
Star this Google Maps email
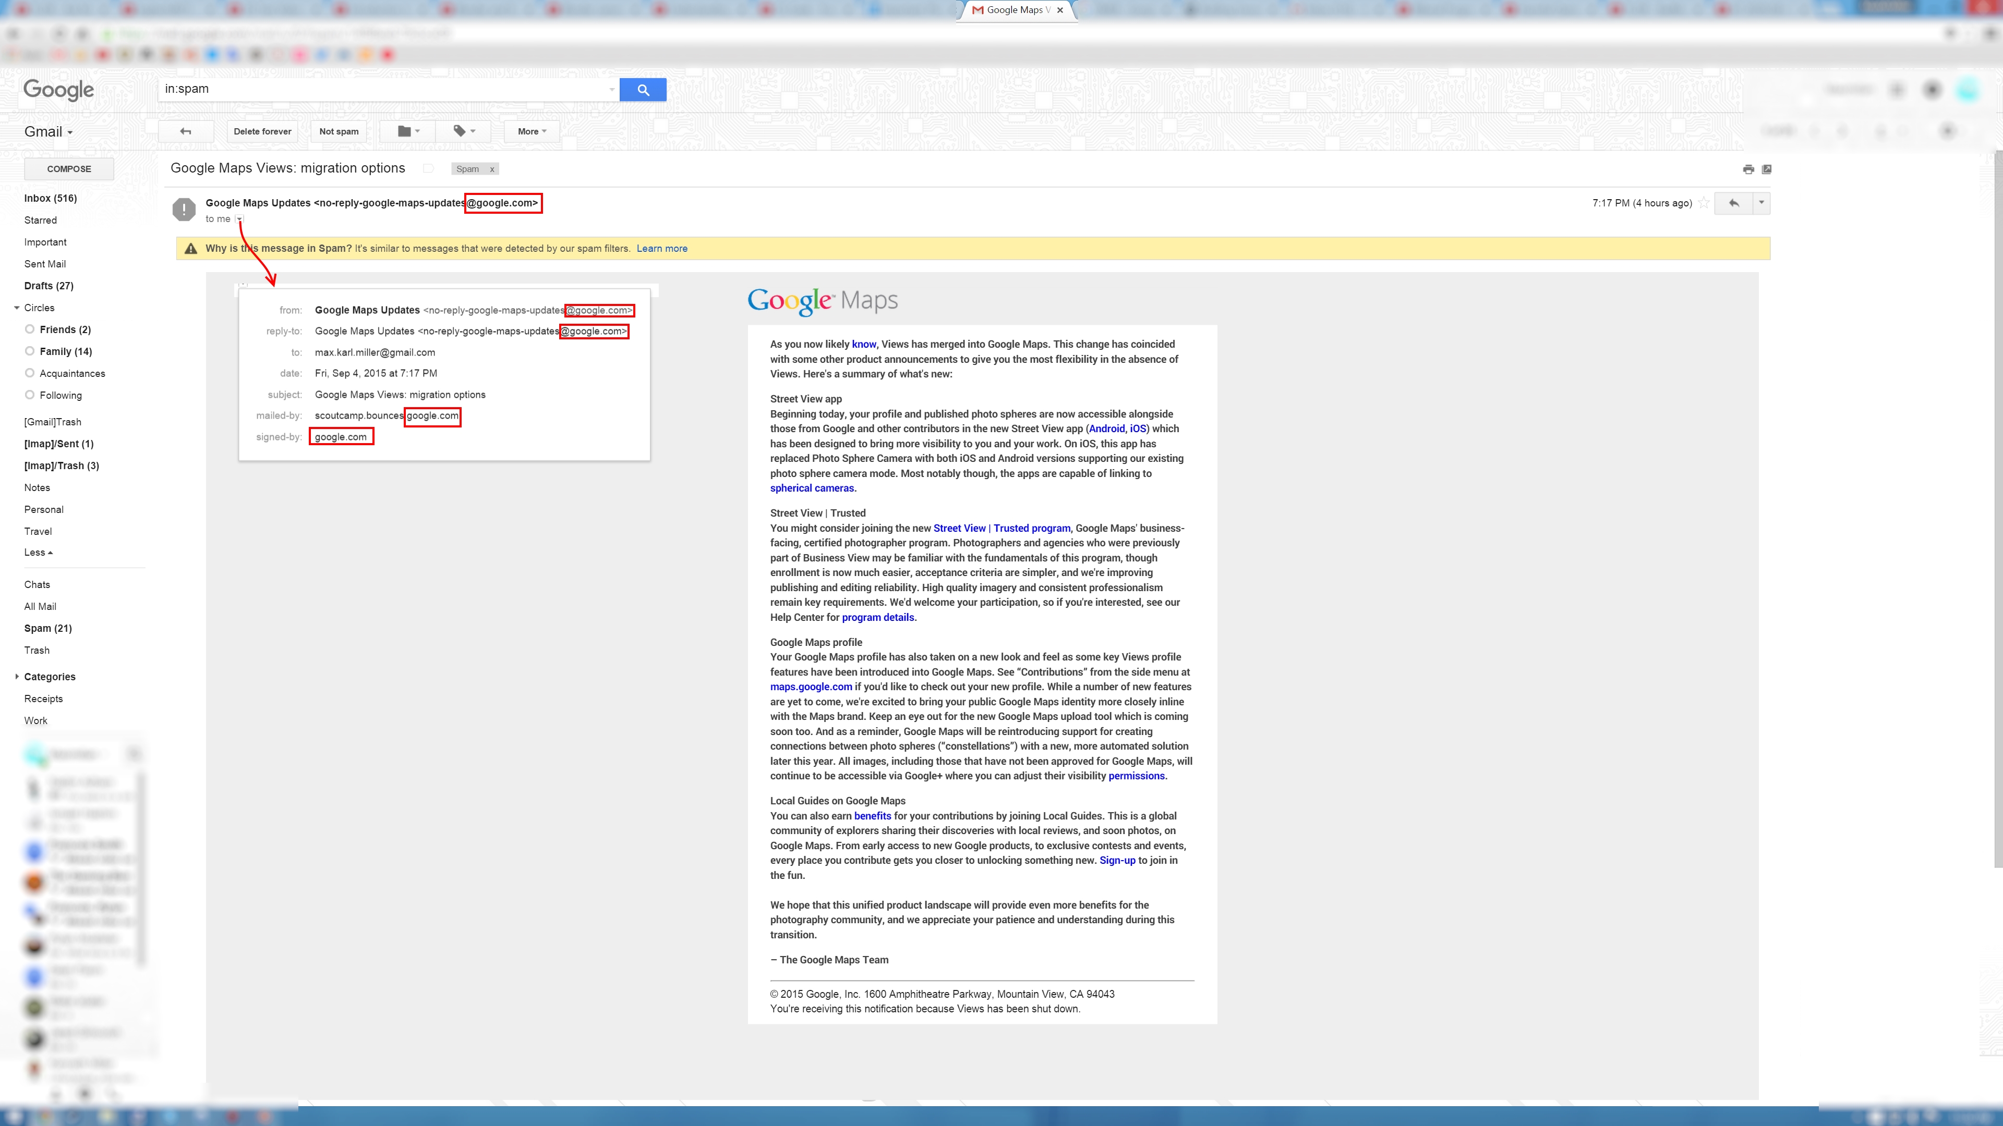coord(1704,203)
